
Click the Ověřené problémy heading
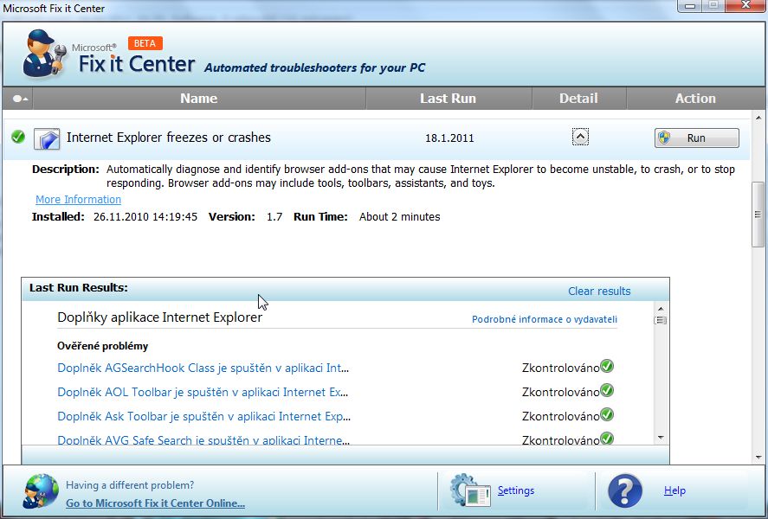(102, 346)
